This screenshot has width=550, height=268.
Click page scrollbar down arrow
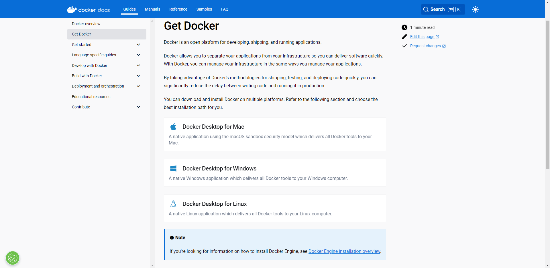547,265
